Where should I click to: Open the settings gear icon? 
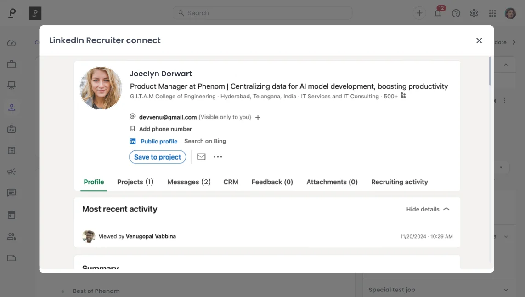[x=474, y=13]
